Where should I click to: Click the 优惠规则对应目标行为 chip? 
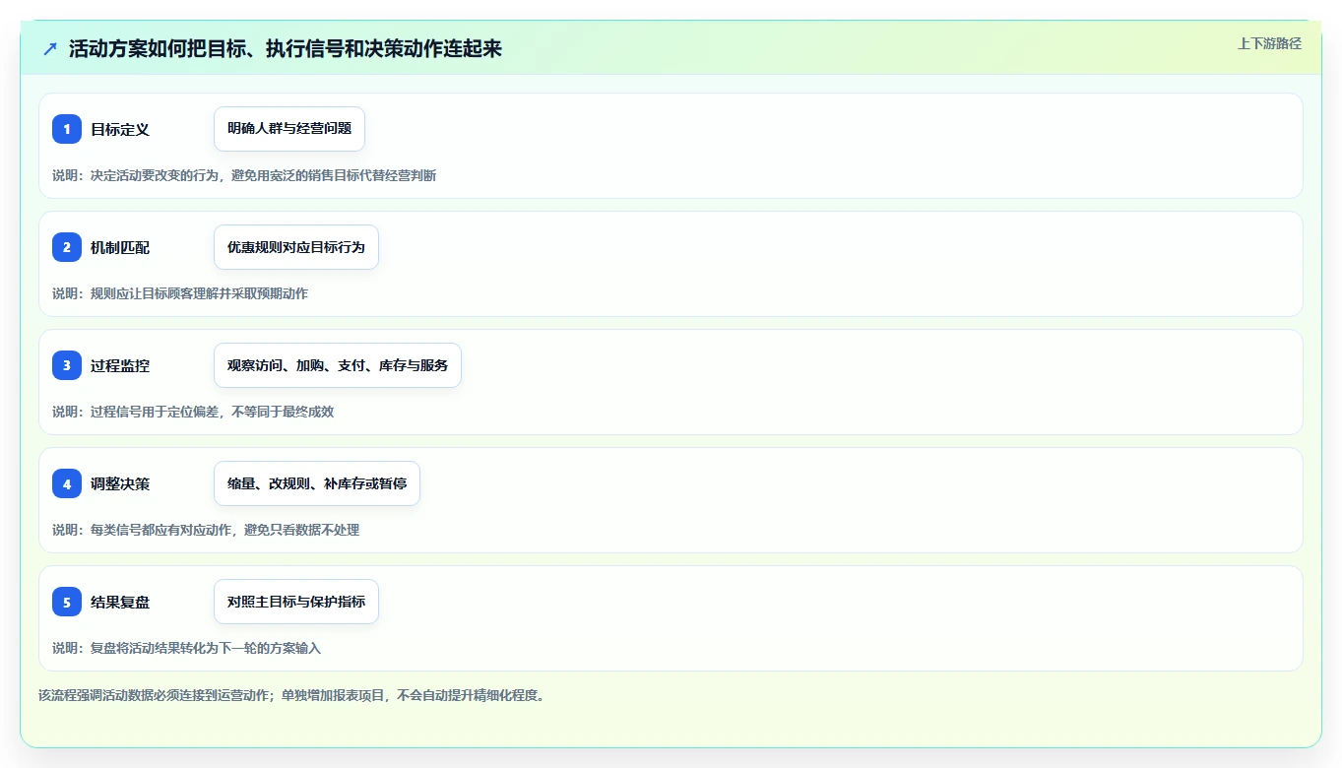(296, 247)
